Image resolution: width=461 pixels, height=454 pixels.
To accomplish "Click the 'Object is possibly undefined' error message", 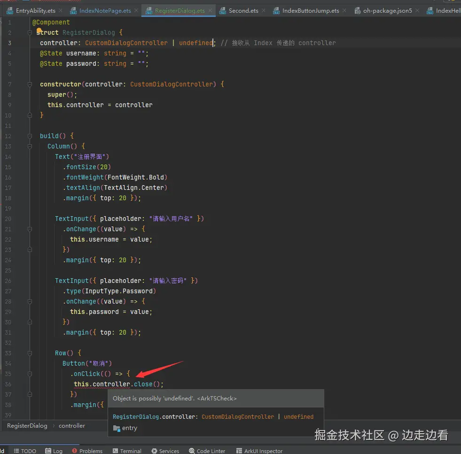I will (x=175, y=399).
